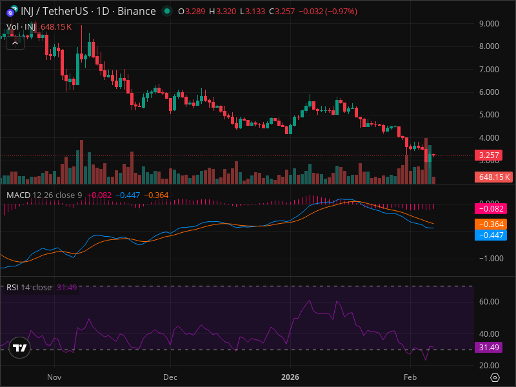This screenshot has width=516, height=387.
Task: Click the 7.000 price axis label
Action: click(489, 70)
